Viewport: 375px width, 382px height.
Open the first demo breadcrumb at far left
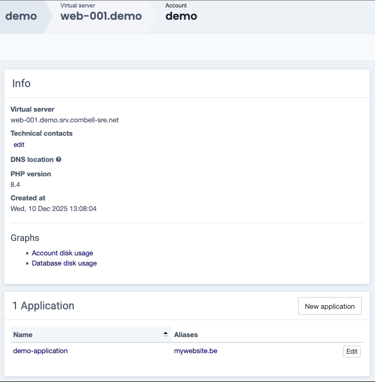(x=21, y=16)
